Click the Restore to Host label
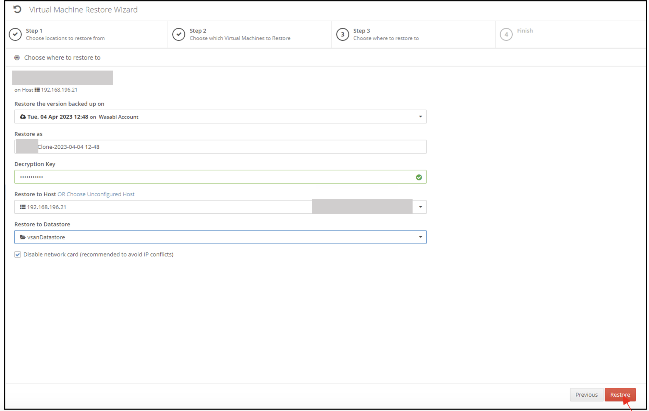 coord(35,194)
